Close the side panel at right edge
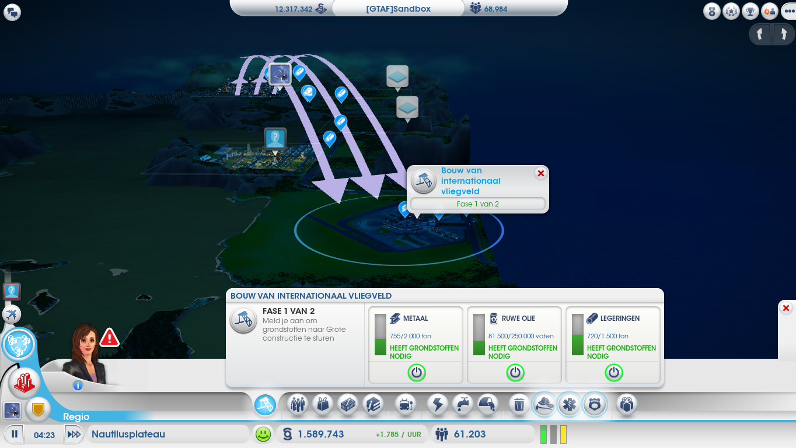Viewport: 796px width, 448px height. tap(786, 308)
